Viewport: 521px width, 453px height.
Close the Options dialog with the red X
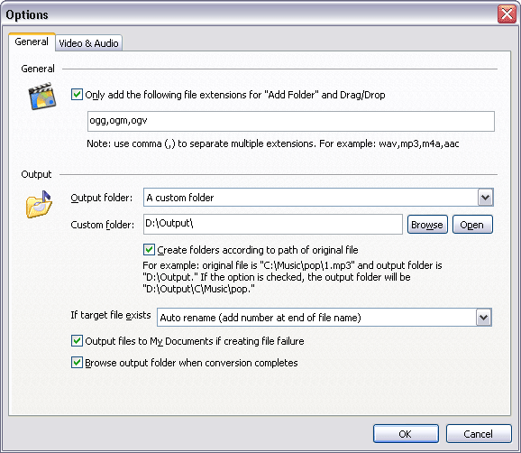[x=507, y=14]
